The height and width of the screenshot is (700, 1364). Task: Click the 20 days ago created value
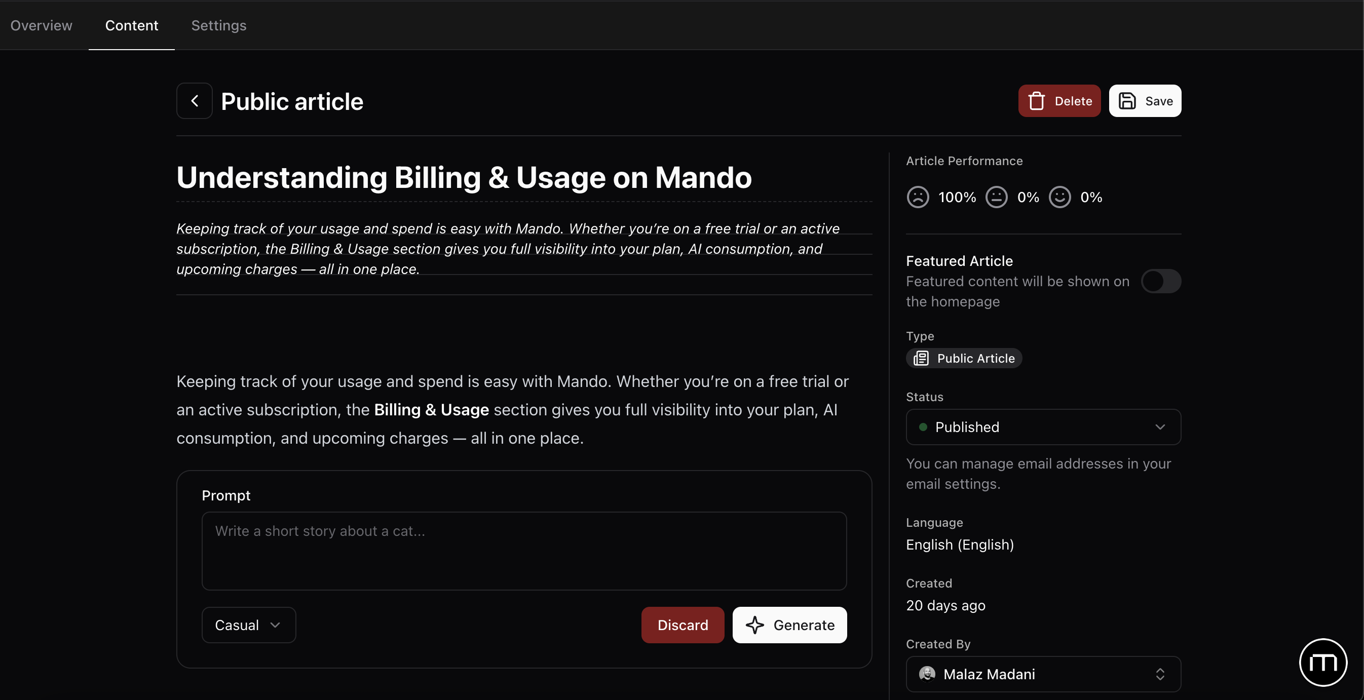click(x=945, y=605)
